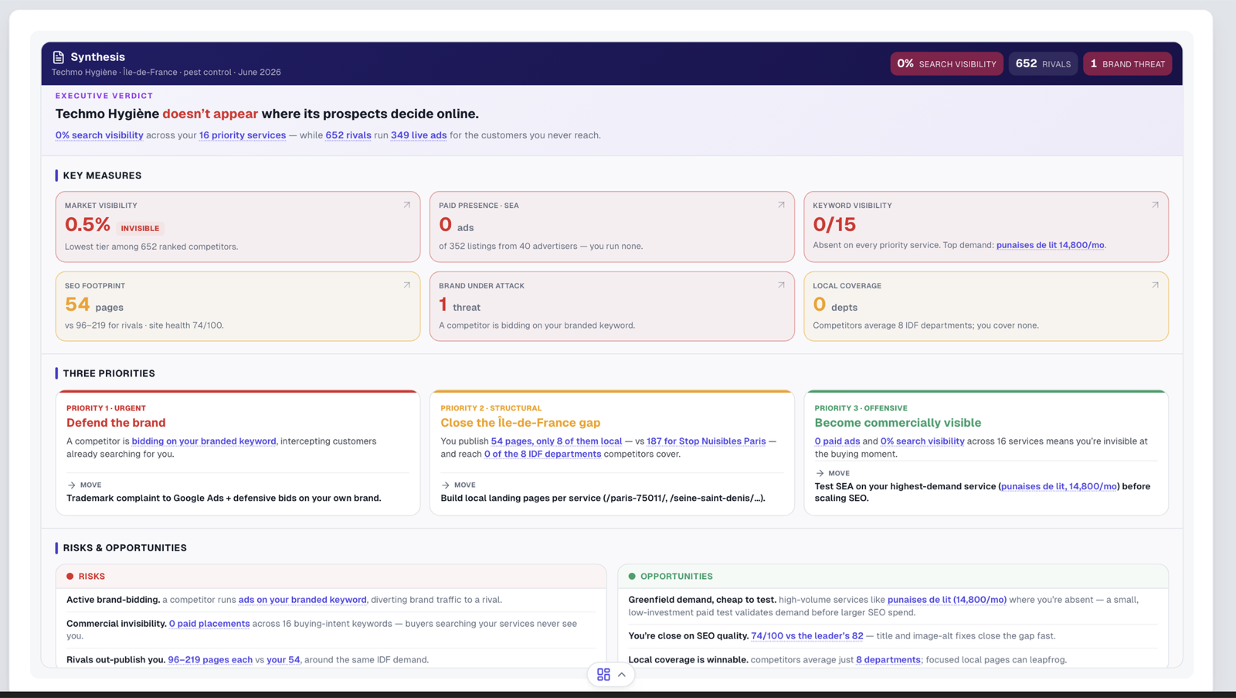Screen dimensions: 1236x698
Task: Open the '349 live ads' link
Action: click(419, 135)
